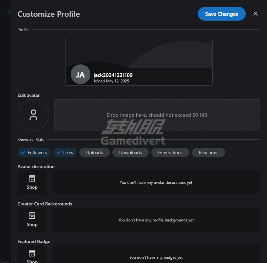Click the empty avatar decorations panel
The height and width of the screenshot is (263, 267).
click(156, 183)
